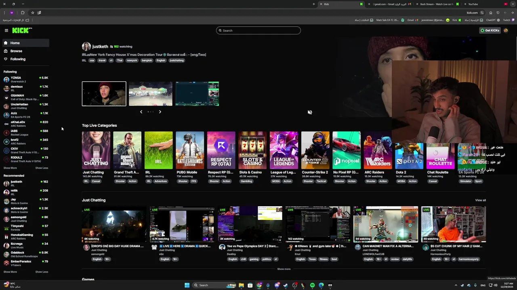Open ARC Raiders category card
The width and height of the screenshot is (517, 290).
(378, 150)
